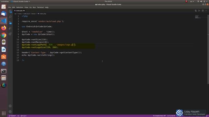Image resolution: width=209 pixels, height=117 pixels.
Task: Open the system status menu in top bar
Action: [202, 1]
